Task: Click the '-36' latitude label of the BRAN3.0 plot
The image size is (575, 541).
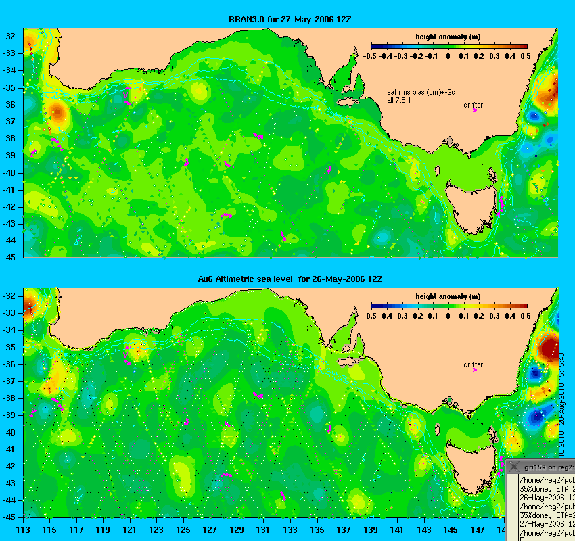Action: (9, 105)
